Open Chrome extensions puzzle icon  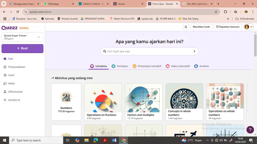click(226, 12)
